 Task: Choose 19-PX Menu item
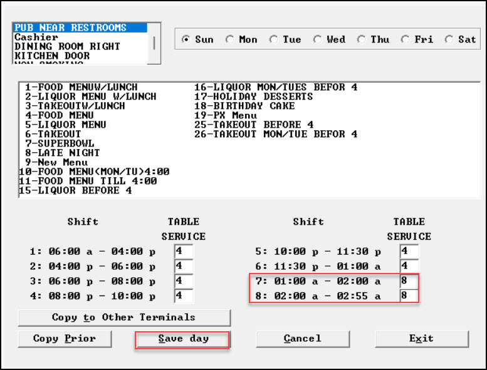click(x=226, y=115)
